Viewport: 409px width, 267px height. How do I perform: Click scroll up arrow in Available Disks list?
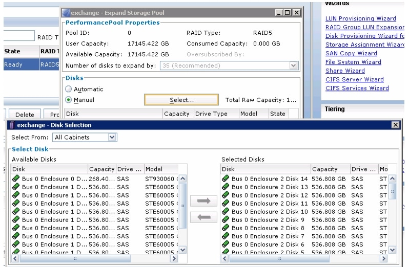coord(183,179)
